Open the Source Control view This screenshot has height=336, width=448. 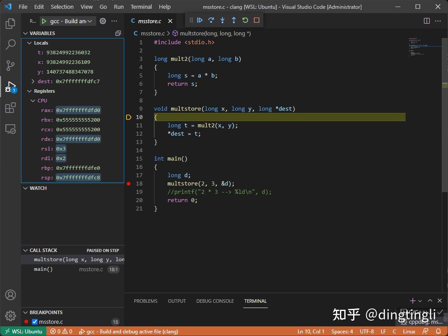point(10,65)
